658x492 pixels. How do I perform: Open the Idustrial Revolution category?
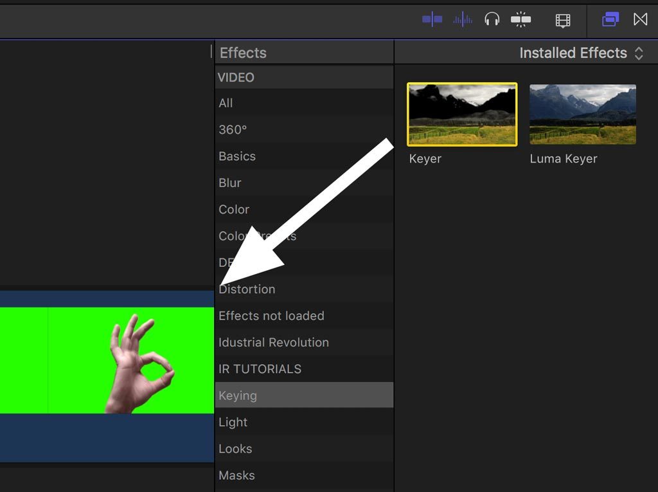272,342
